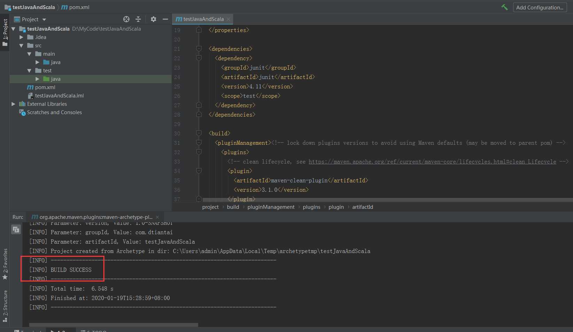Screen dimensions: 573x332
Task: Click fold end marker at line 19
Action: click(199, 30)
